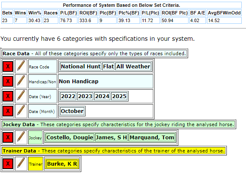The width and height of the screenshot is (246, 175).
Task: Click the Bets column header
Action: [x=7, y=13]
